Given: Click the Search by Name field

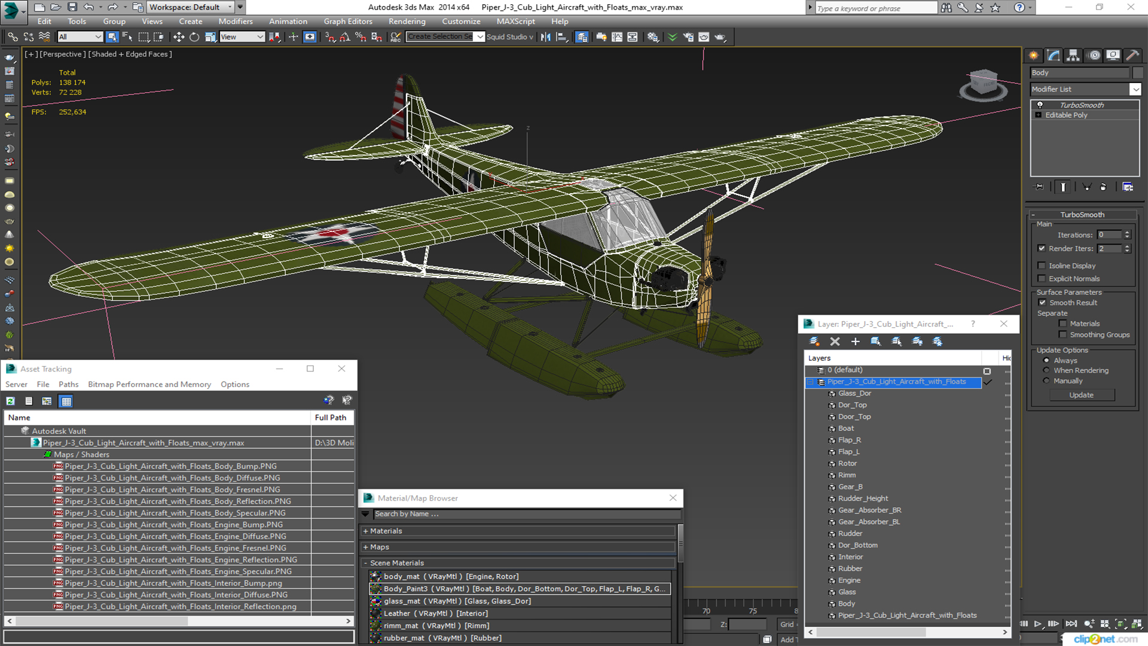Looking at the screenshot, I should pos(527,514).
